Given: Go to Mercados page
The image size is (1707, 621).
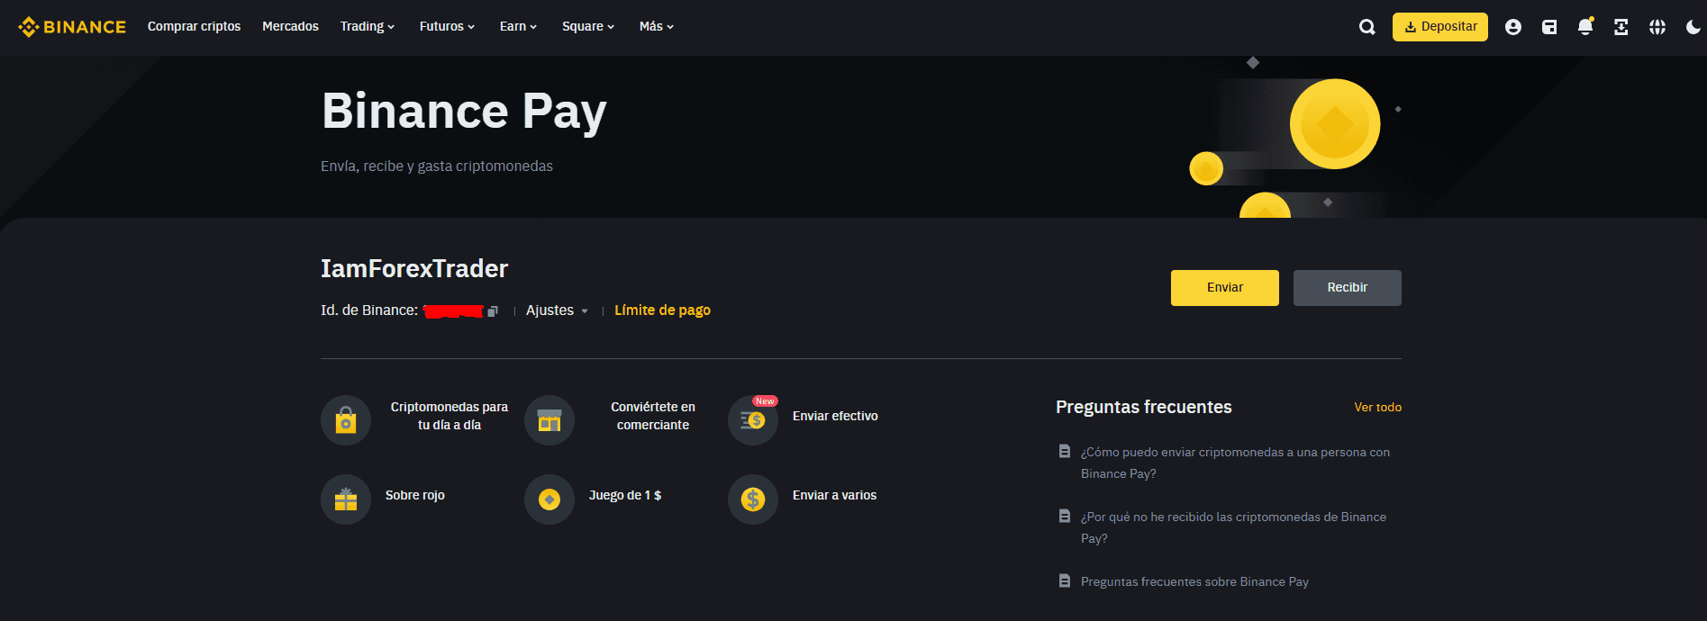Looking at the screenshot, I should 290,27.
